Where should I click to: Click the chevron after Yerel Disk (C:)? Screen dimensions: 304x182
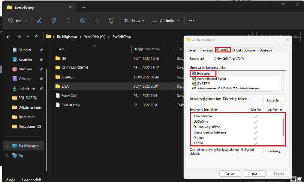coord(109,37)
